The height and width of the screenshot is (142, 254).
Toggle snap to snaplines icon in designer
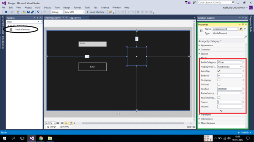(x=66, y=123)
